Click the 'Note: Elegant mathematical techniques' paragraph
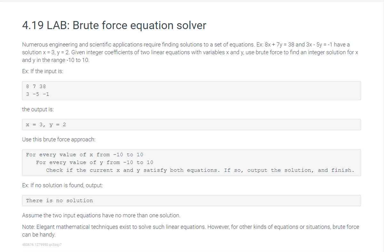Screen dimensions: 384x252 [191, 231]
